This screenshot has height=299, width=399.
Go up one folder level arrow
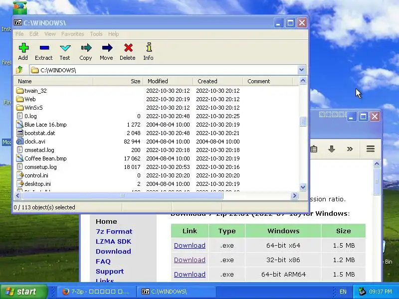19,70
